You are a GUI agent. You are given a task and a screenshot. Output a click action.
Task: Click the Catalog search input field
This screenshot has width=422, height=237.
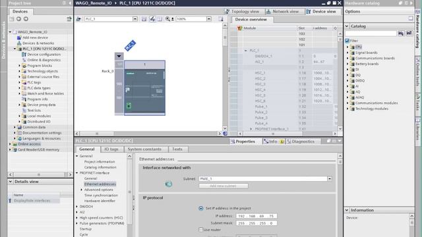371,33
